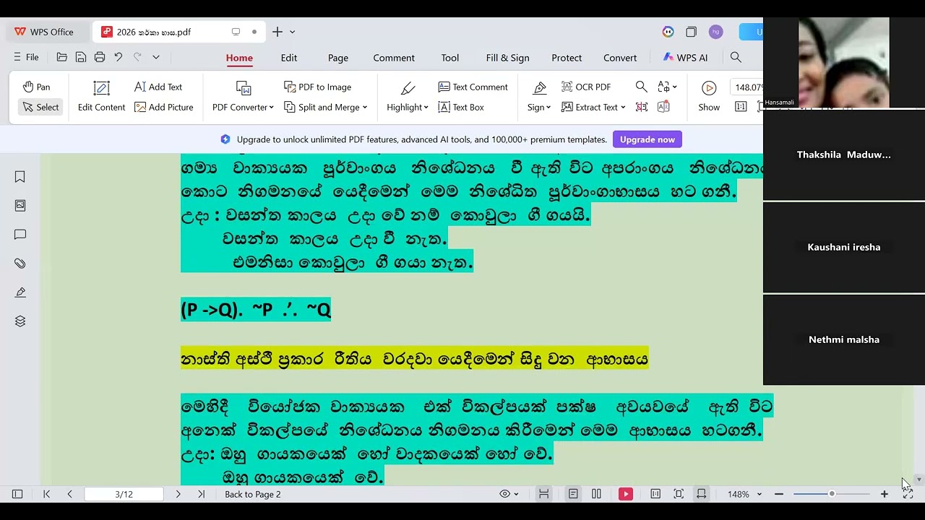The width and height of the screenshot is (925, 520).
Task: Undo the last action
Action: coord(119,57)
